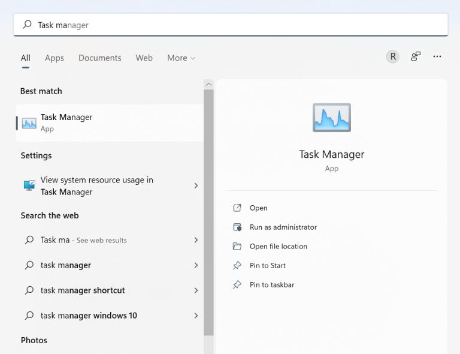This screenshot has height=354, width=460.
Task: Click the Pin to taskbar pin icon
Action: pyautogui.click(x=237, y=284)
